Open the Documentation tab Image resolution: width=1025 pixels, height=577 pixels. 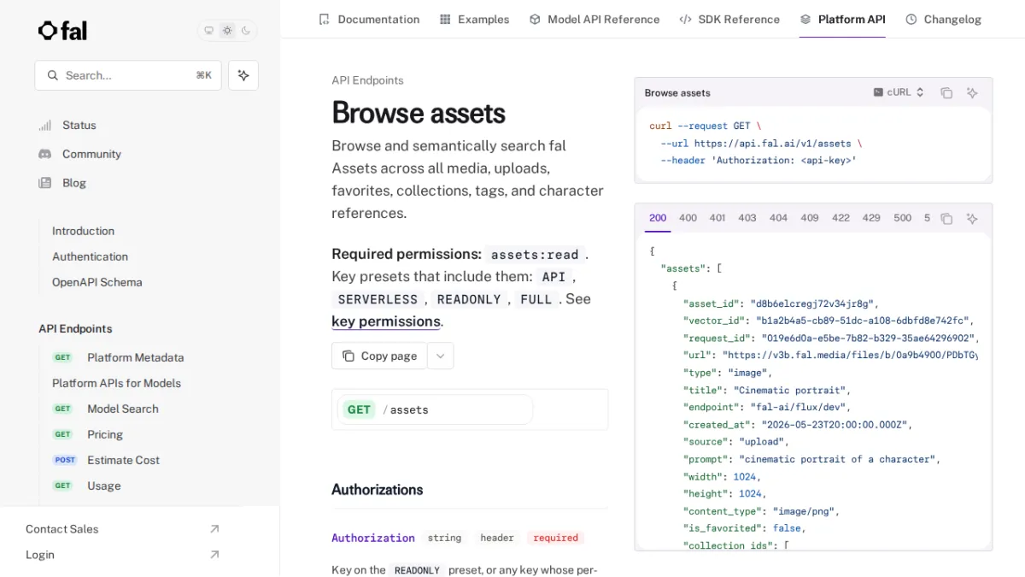click(x=368, y=19)
